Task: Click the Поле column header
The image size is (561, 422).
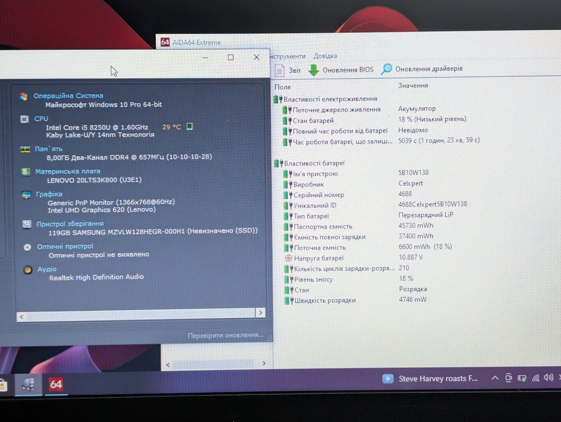Action: click(x=283, y=87)
